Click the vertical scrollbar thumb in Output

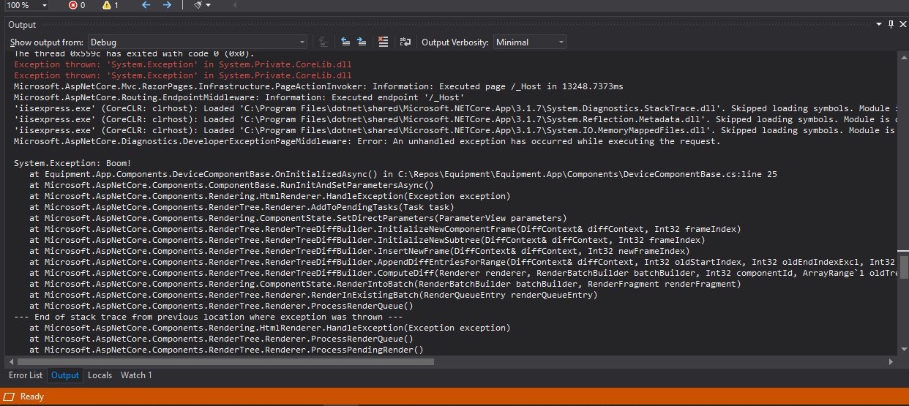click(904, 266)
